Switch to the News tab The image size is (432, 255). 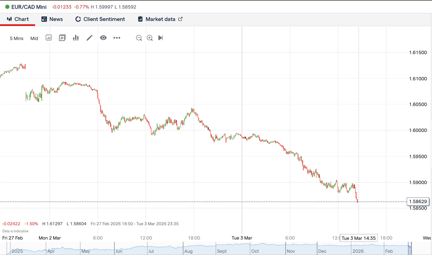[52, 19]
